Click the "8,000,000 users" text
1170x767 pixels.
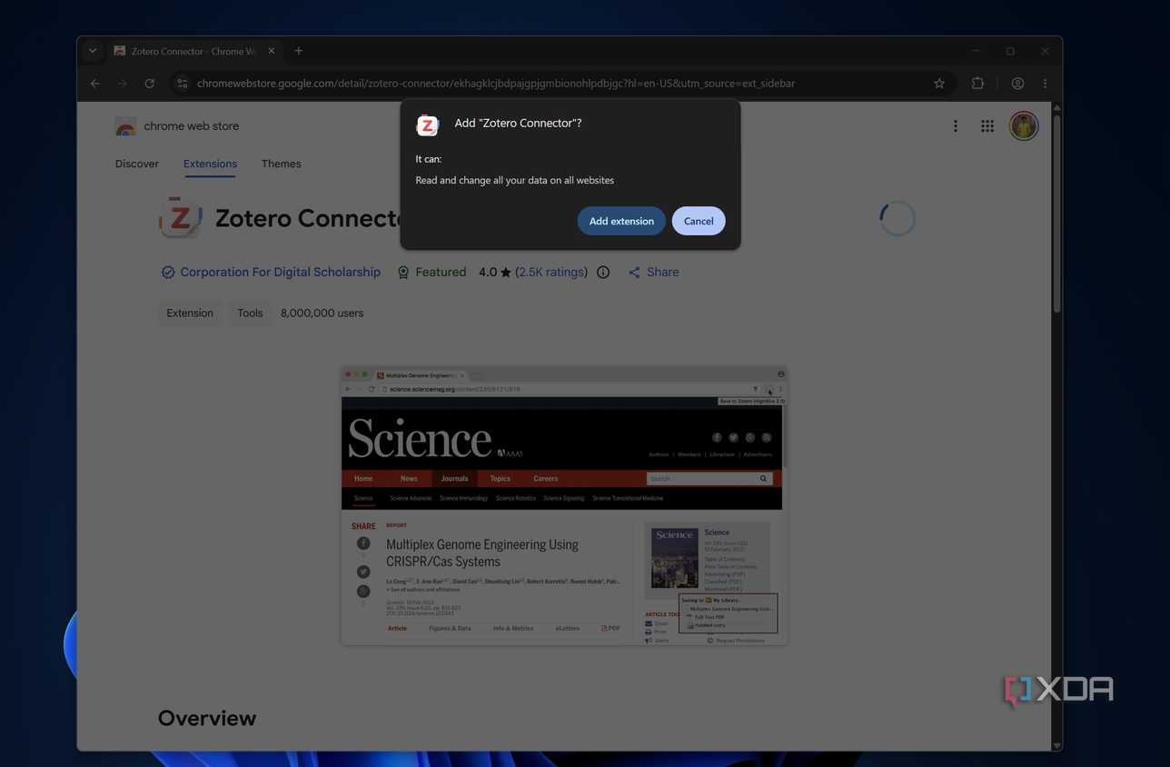(x=322, y=313)
